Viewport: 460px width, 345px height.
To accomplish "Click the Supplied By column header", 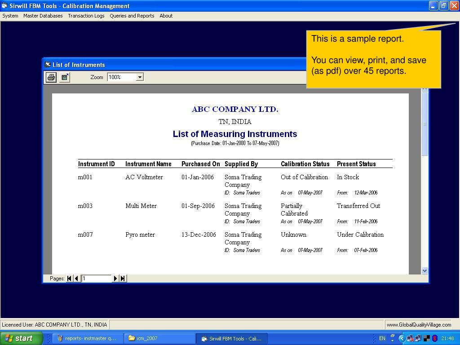I will [x=241, y=164].
